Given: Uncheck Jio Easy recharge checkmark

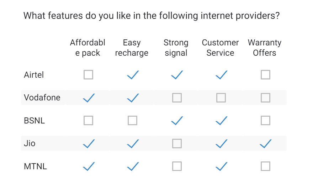Looking at the screenshot, I should [x=133, y=144].
